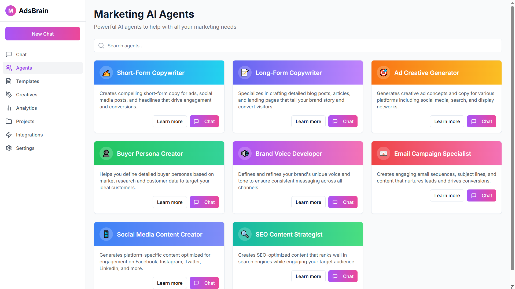Screen dimensions: 515x289
Task: Click the Agents people icon in sidebar
Action: pyautogui.click(x=9, y=68)
